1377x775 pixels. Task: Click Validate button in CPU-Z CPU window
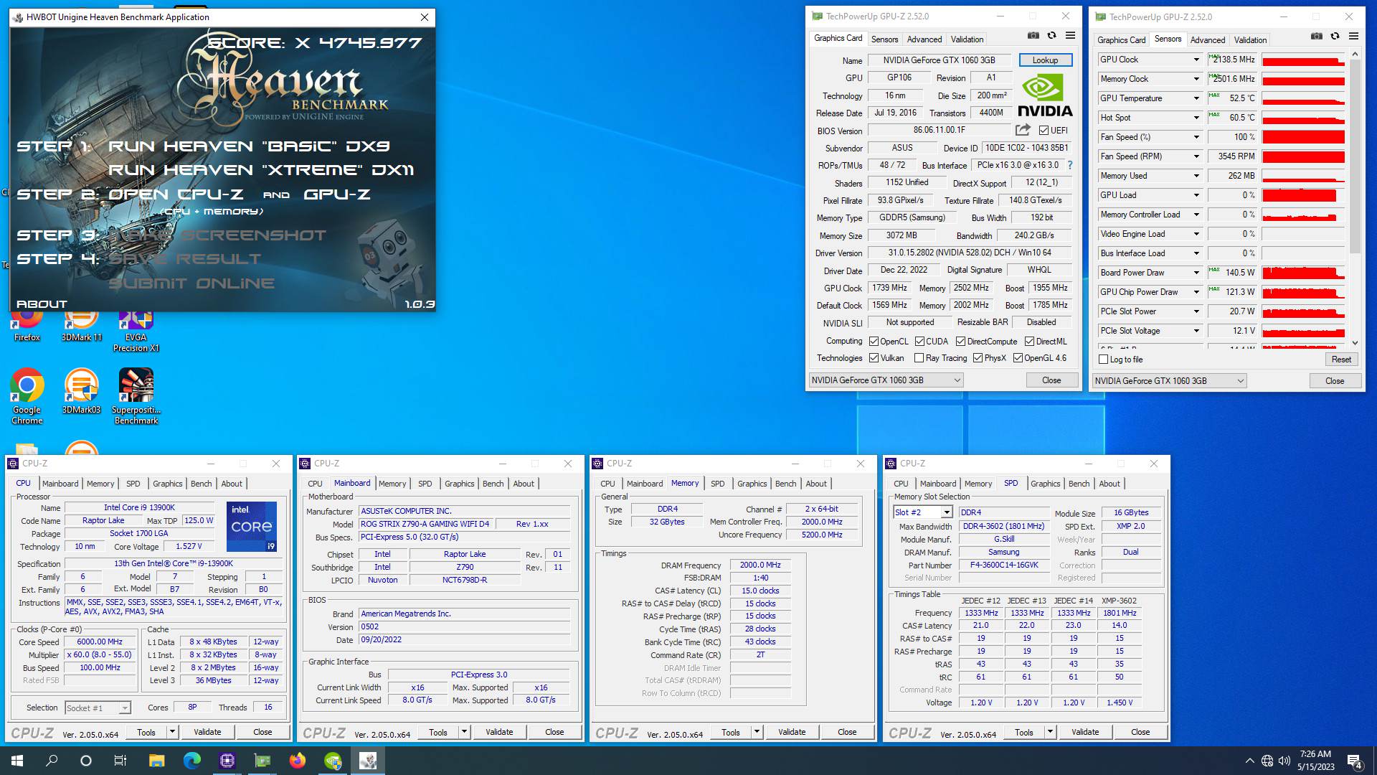pos(207,732)
